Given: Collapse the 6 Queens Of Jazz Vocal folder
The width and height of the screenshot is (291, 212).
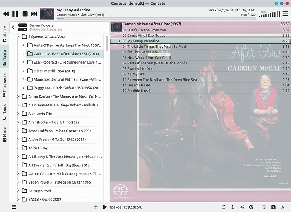Looking at the screenshot, I should point(18,36).
